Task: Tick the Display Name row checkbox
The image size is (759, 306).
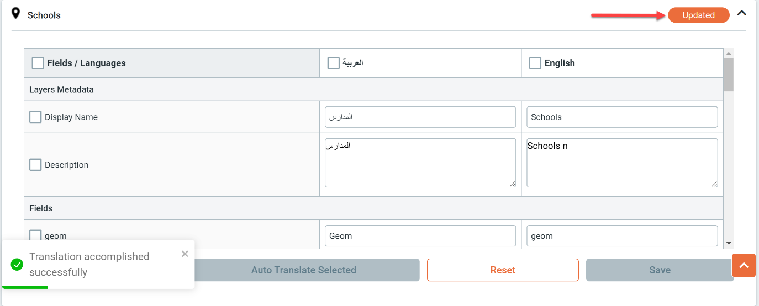Action: coord(35,117)
